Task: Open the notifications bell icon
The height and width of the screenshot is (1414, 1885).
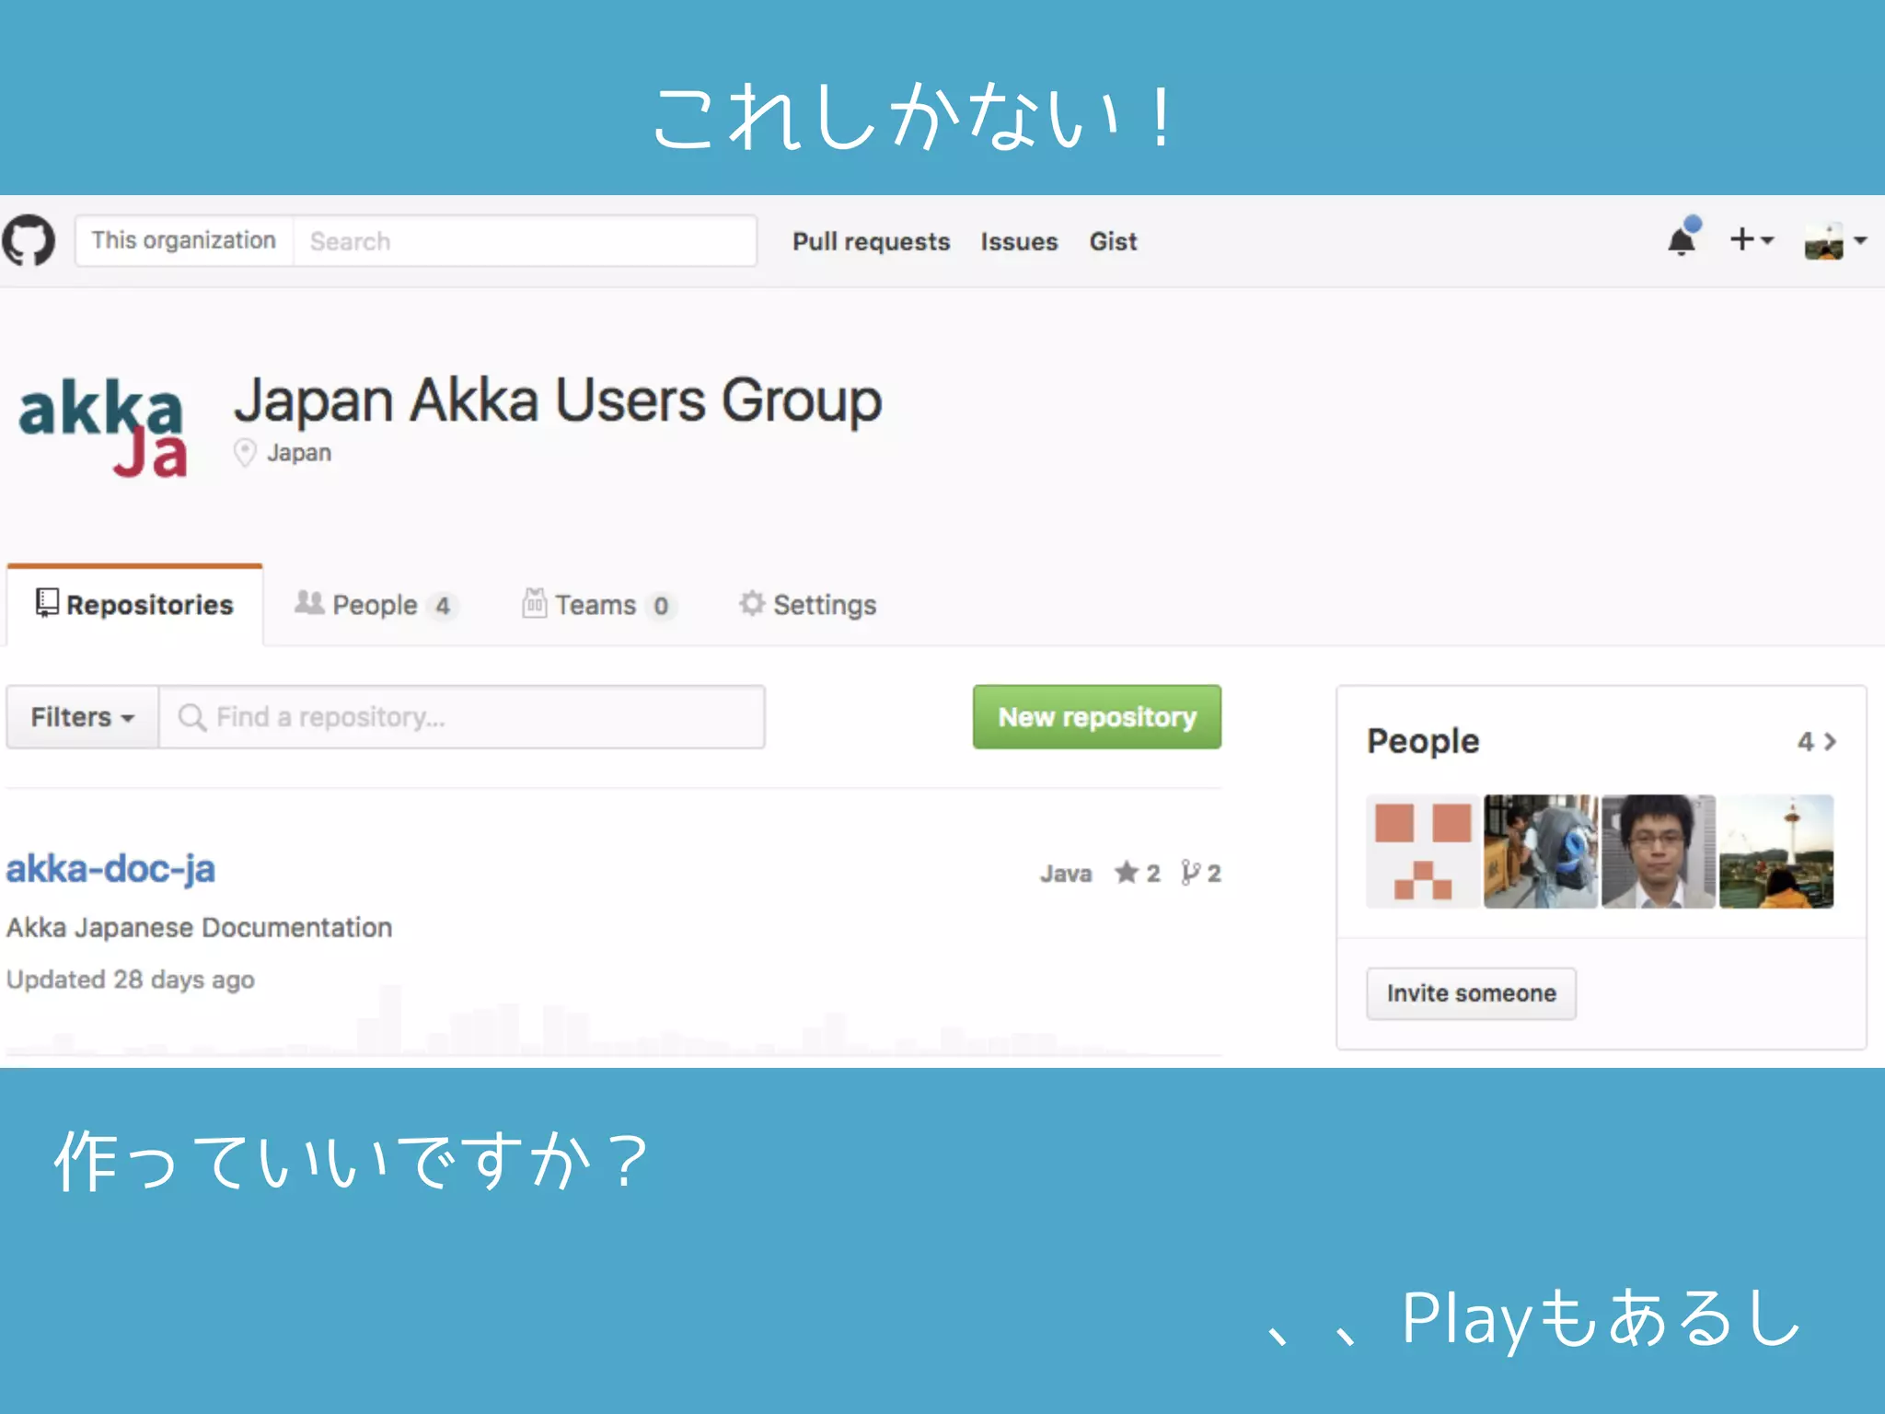Action: pos(1683,238)
